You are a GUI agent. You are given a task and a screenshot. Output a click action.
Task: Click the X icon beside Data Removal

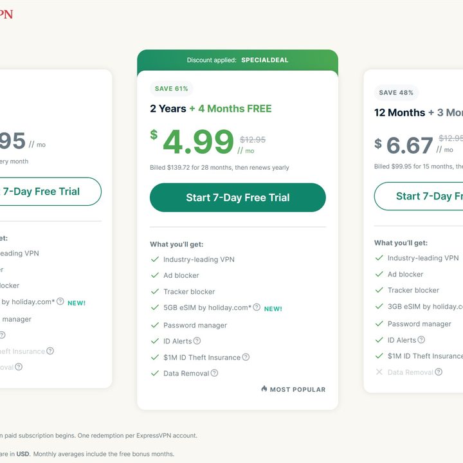pos(379,372)
